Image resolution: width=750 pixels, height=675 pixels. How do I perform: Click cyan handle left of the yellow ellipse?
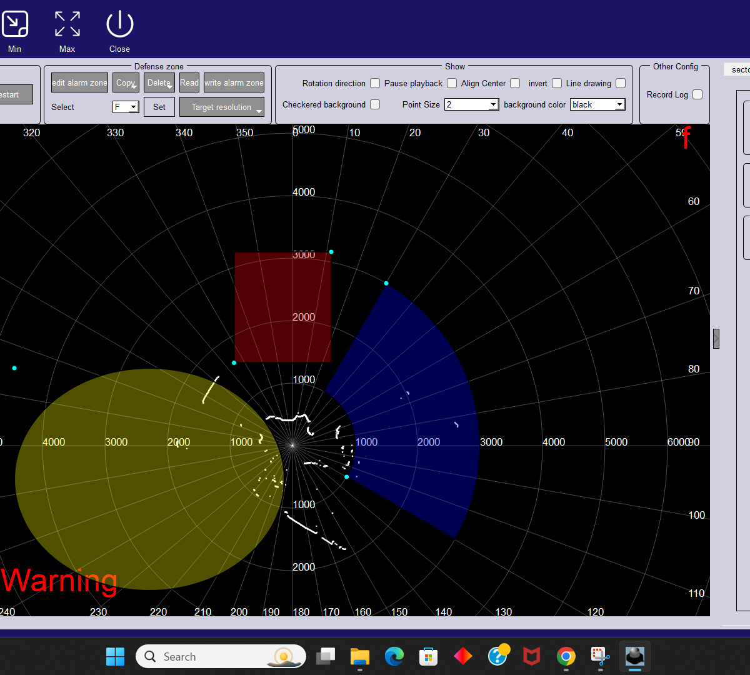14,368
